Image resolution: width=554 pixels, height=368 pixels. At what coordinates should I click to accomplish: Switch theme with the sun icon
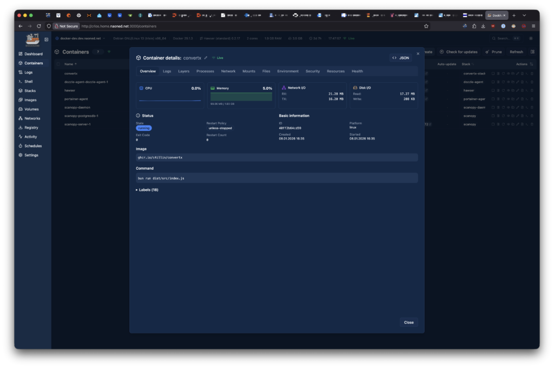[x=531, y=38]
